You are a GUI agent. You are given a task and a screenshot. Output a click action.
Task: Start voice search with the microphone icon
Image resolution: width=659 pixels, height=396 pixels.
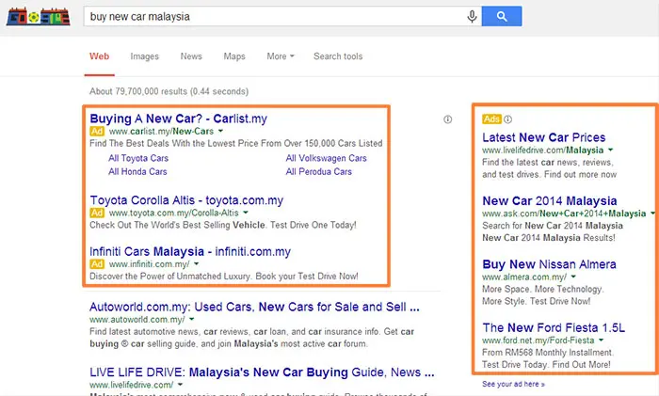click(471, 16)
